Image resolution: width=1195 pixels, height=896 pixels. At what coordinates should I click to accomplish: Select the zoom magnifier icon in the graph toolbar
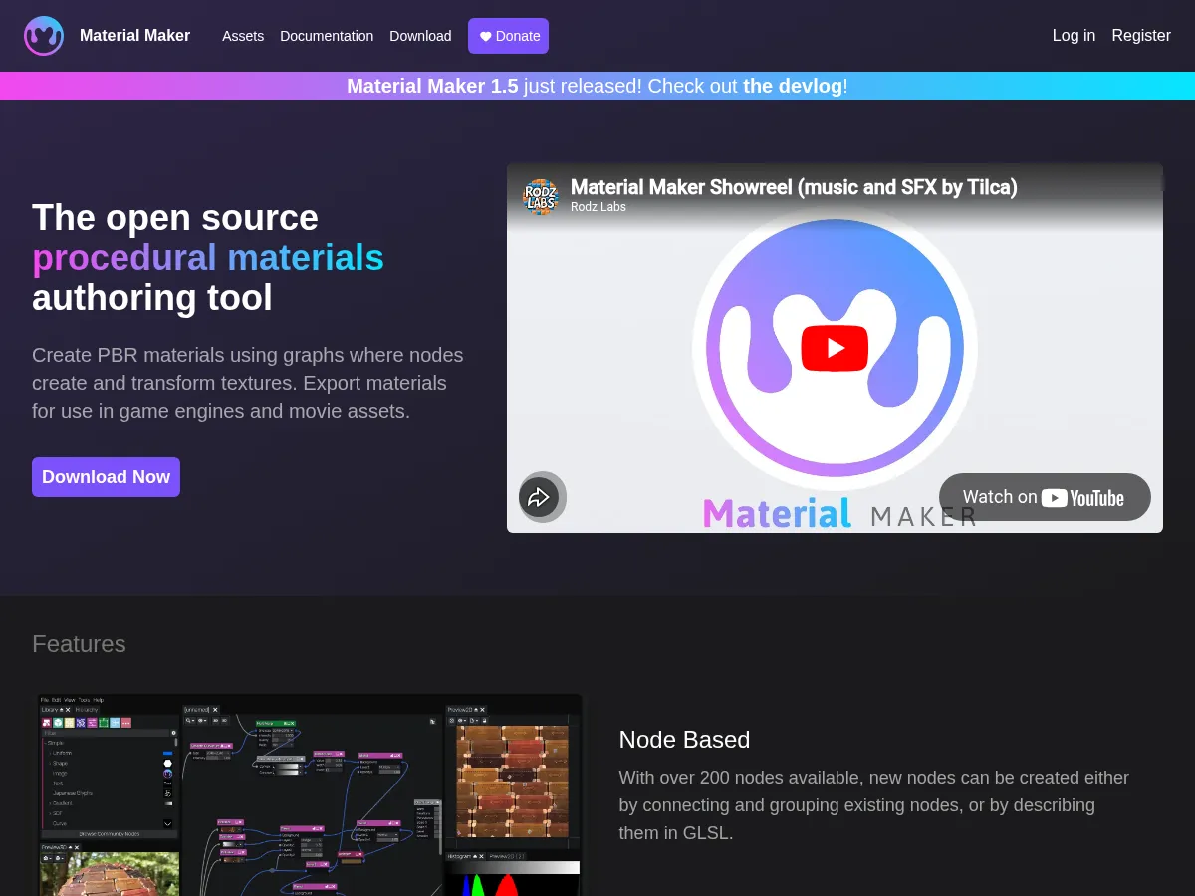tap(188, 721)
